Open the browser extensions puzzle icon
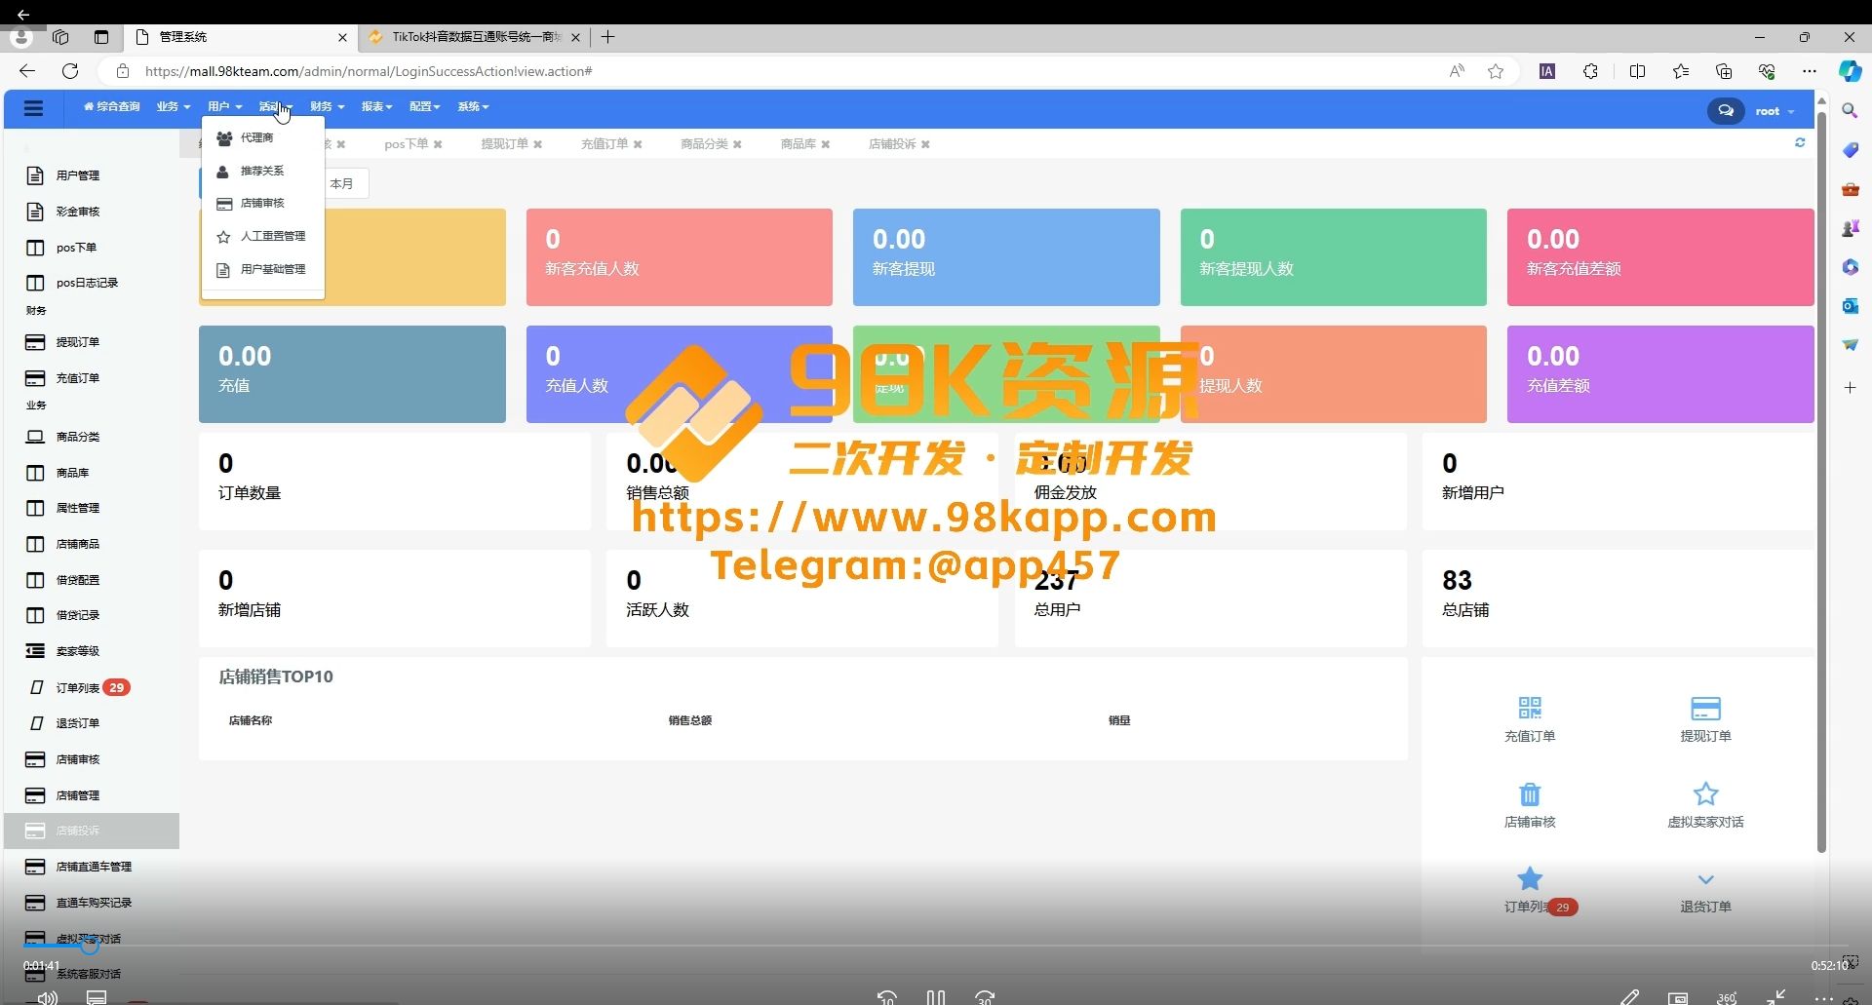The width and height of the screenshot is (1872, 1005). coord(1590,71)
